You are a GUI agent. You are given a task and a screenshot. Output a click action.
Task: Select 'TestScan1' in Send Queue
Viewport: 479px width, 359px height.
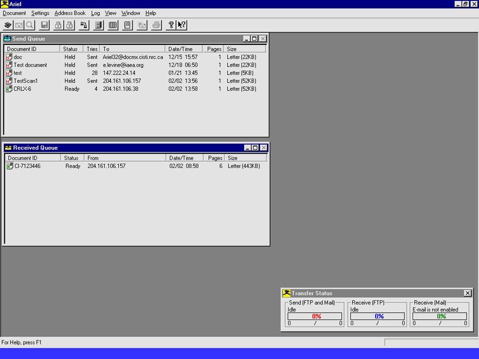click(x=25, y=81)
